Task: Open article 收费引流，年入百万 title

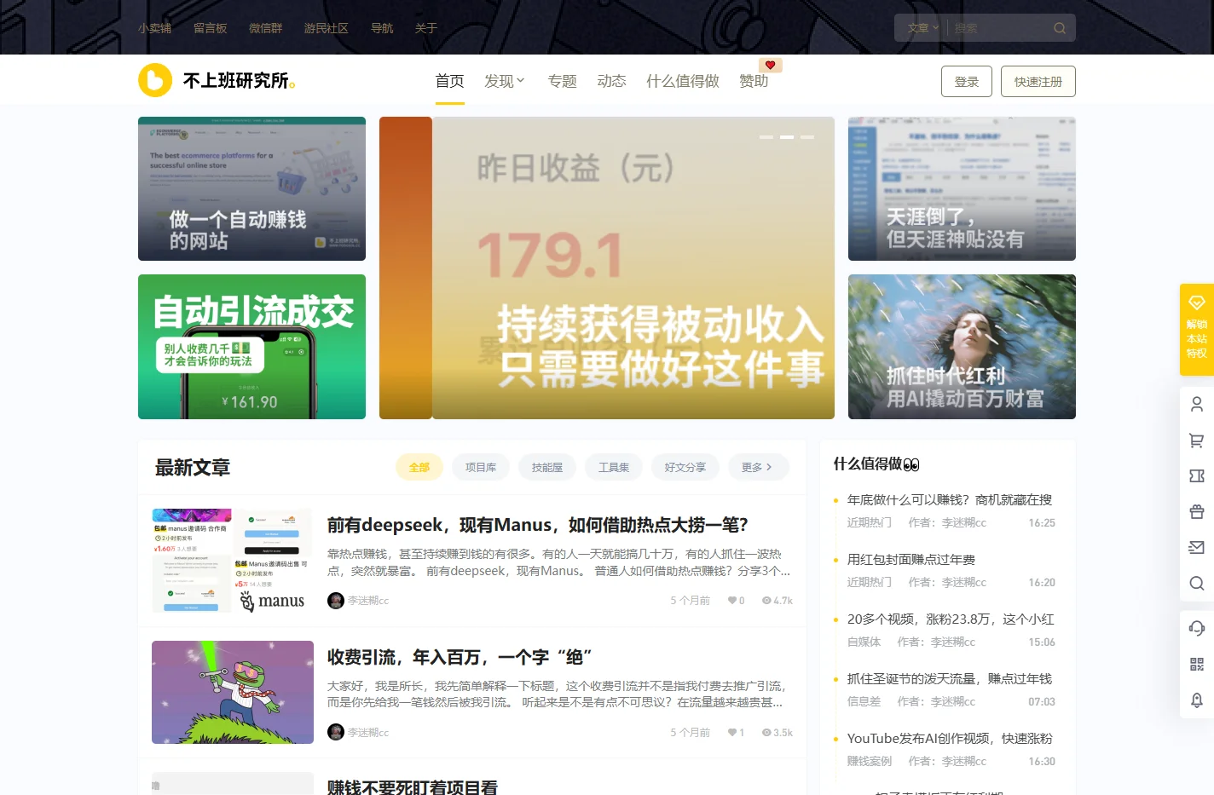Action: point(460,657)
